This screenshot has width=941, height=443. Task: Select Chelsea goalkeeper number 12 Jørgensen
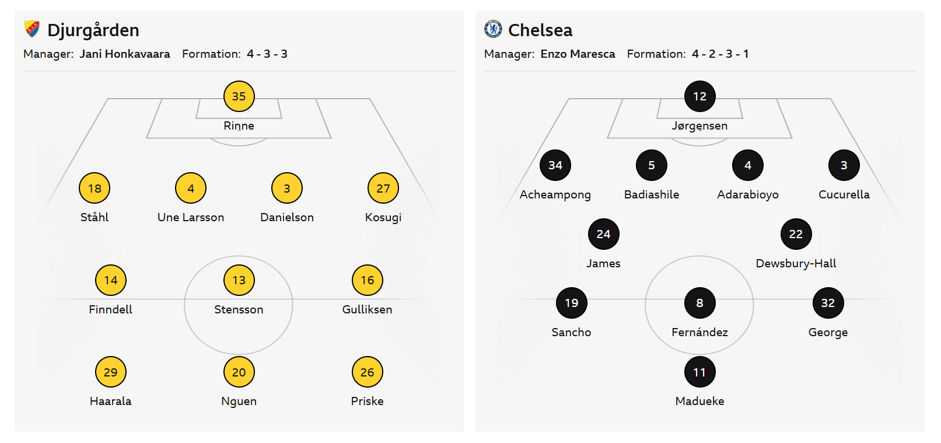coord(699,96)
